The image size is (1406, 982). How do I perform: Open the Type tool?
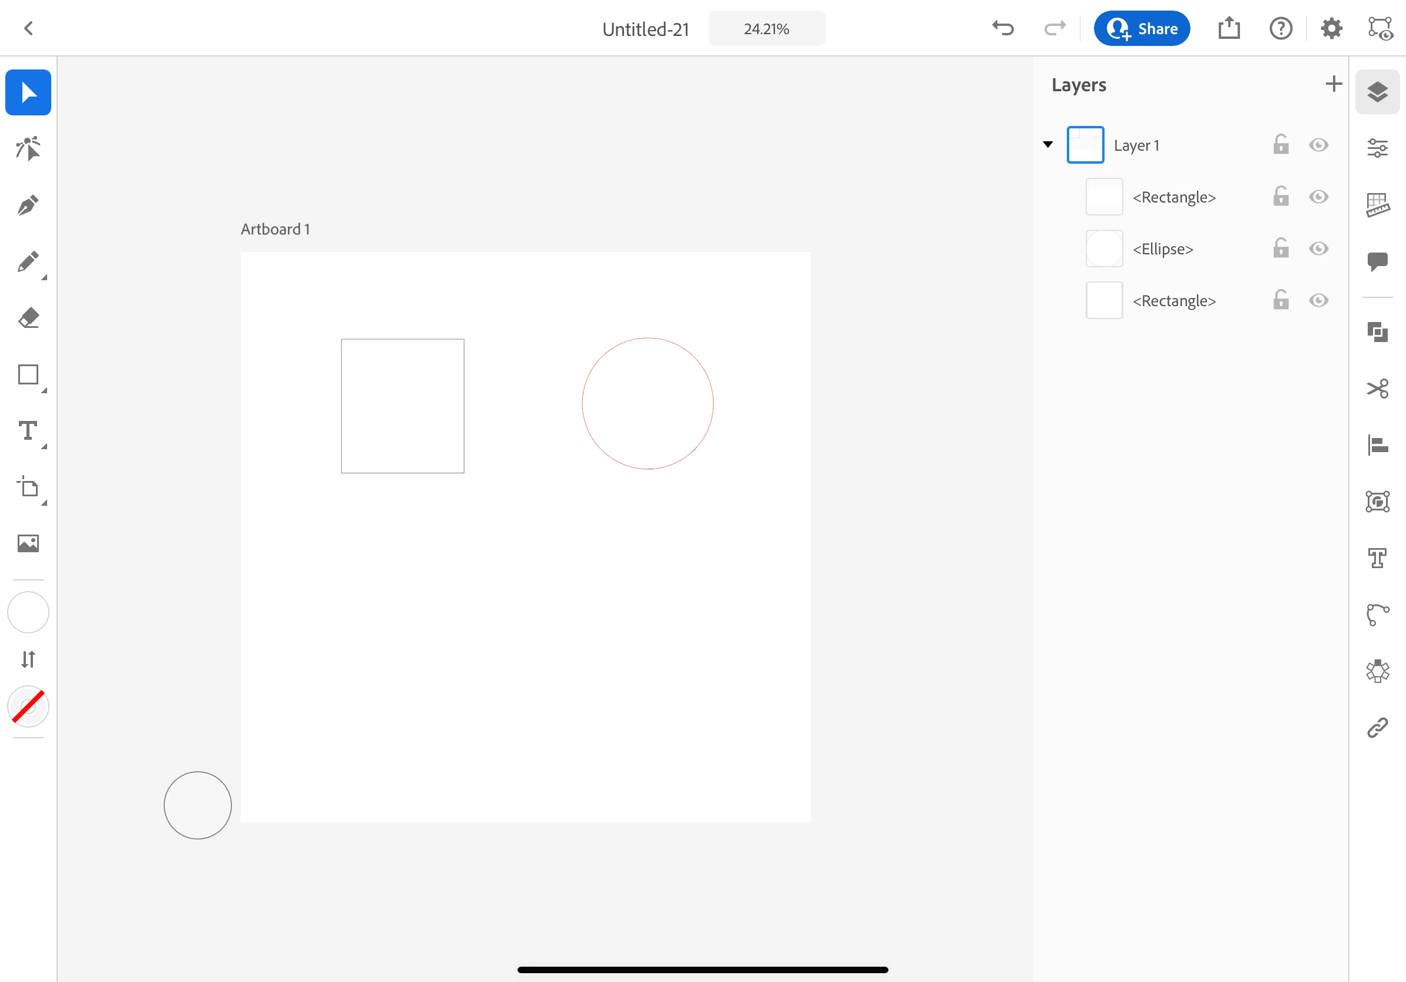click(28, 431)
